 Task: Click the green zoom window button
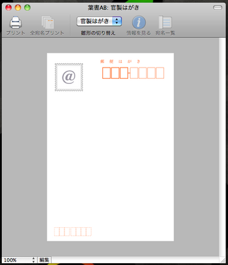27,8
